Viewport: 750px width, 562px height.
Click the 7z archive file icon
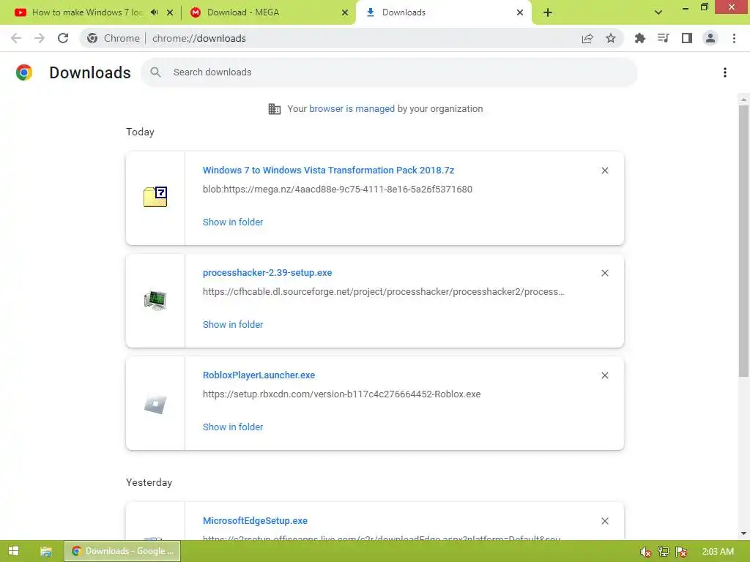click(155, 197)
